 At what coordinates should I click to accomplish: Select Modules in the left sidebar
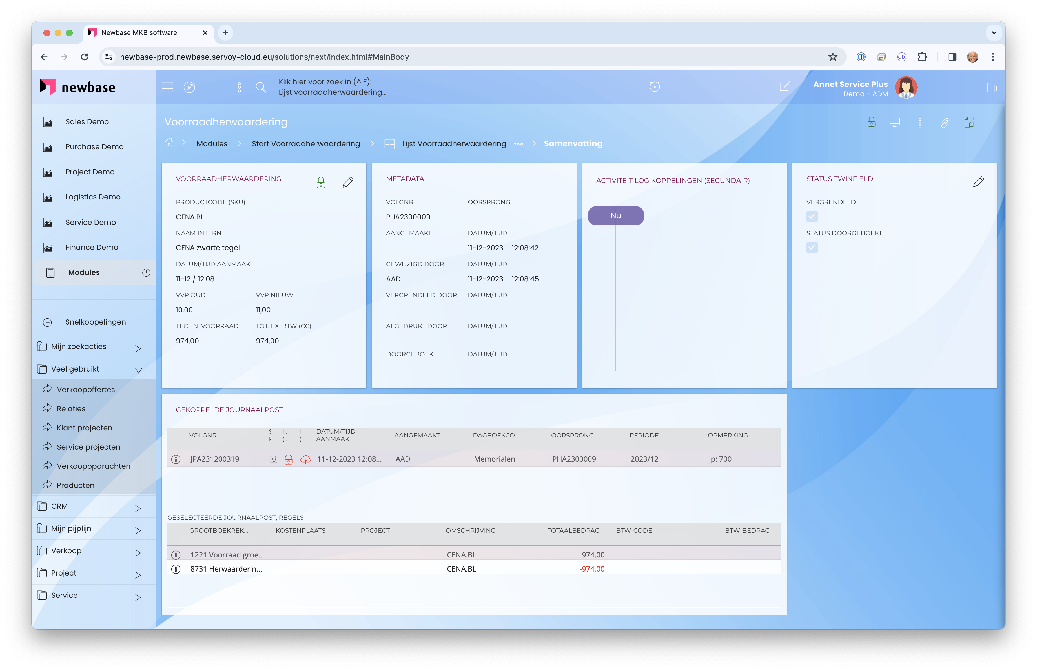84,273
